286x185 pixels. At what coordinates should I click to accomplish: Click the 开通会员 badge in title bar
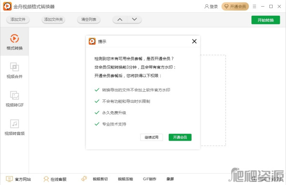(235, 7)
